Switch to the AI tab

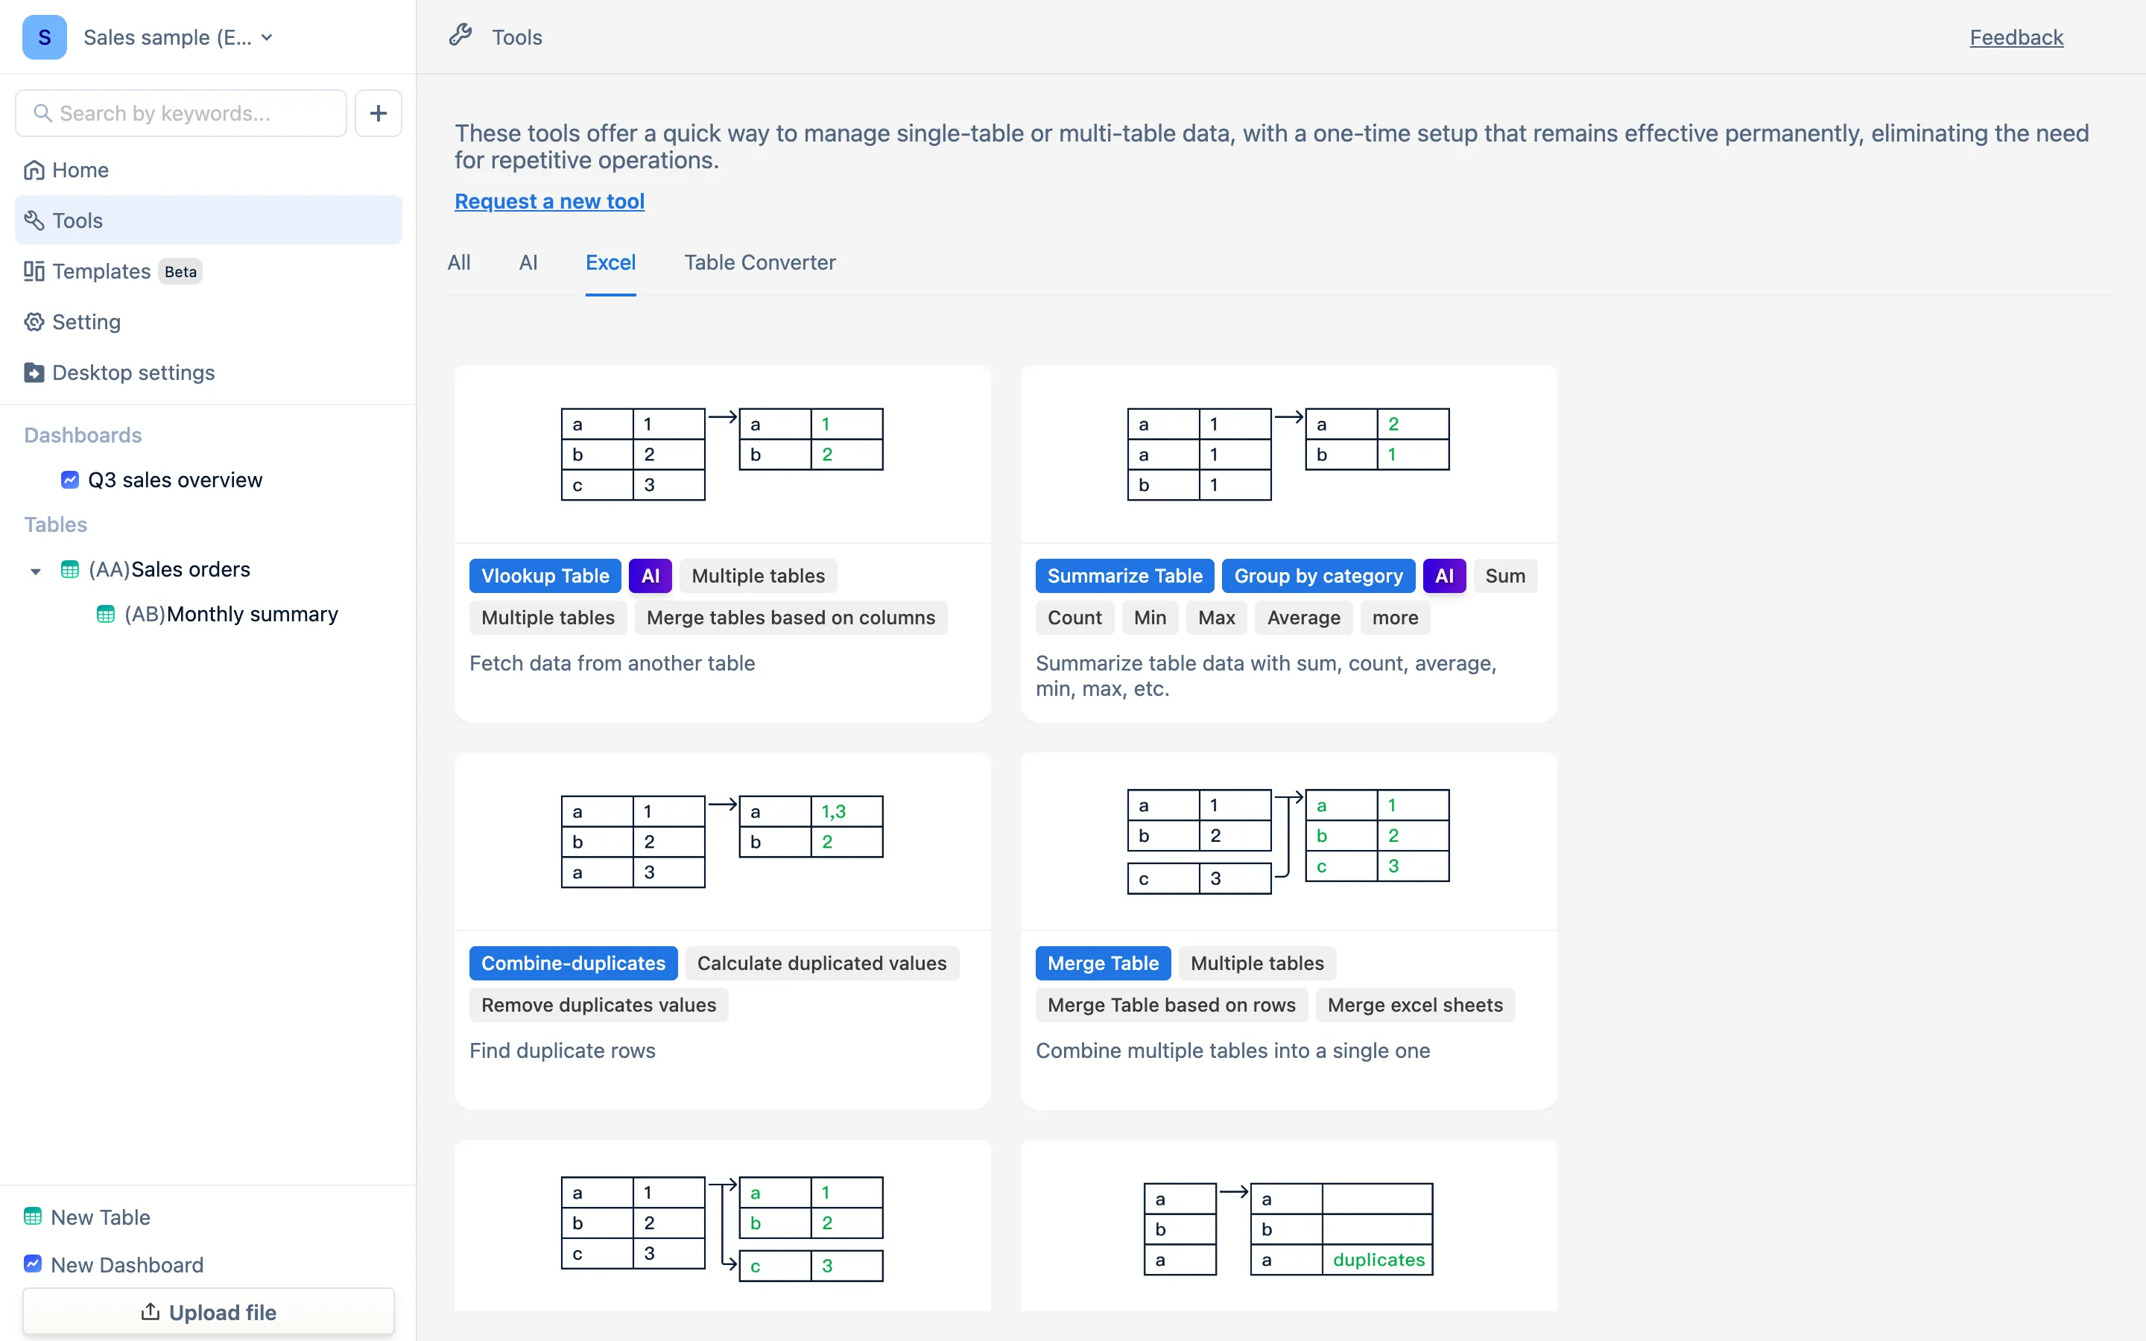tap(528, 262)
